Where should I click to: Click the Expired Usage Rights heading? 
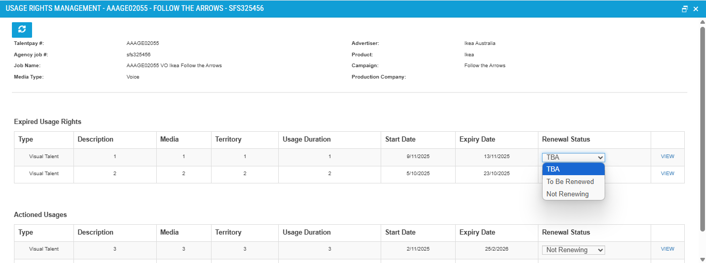(x=48, y=122)
